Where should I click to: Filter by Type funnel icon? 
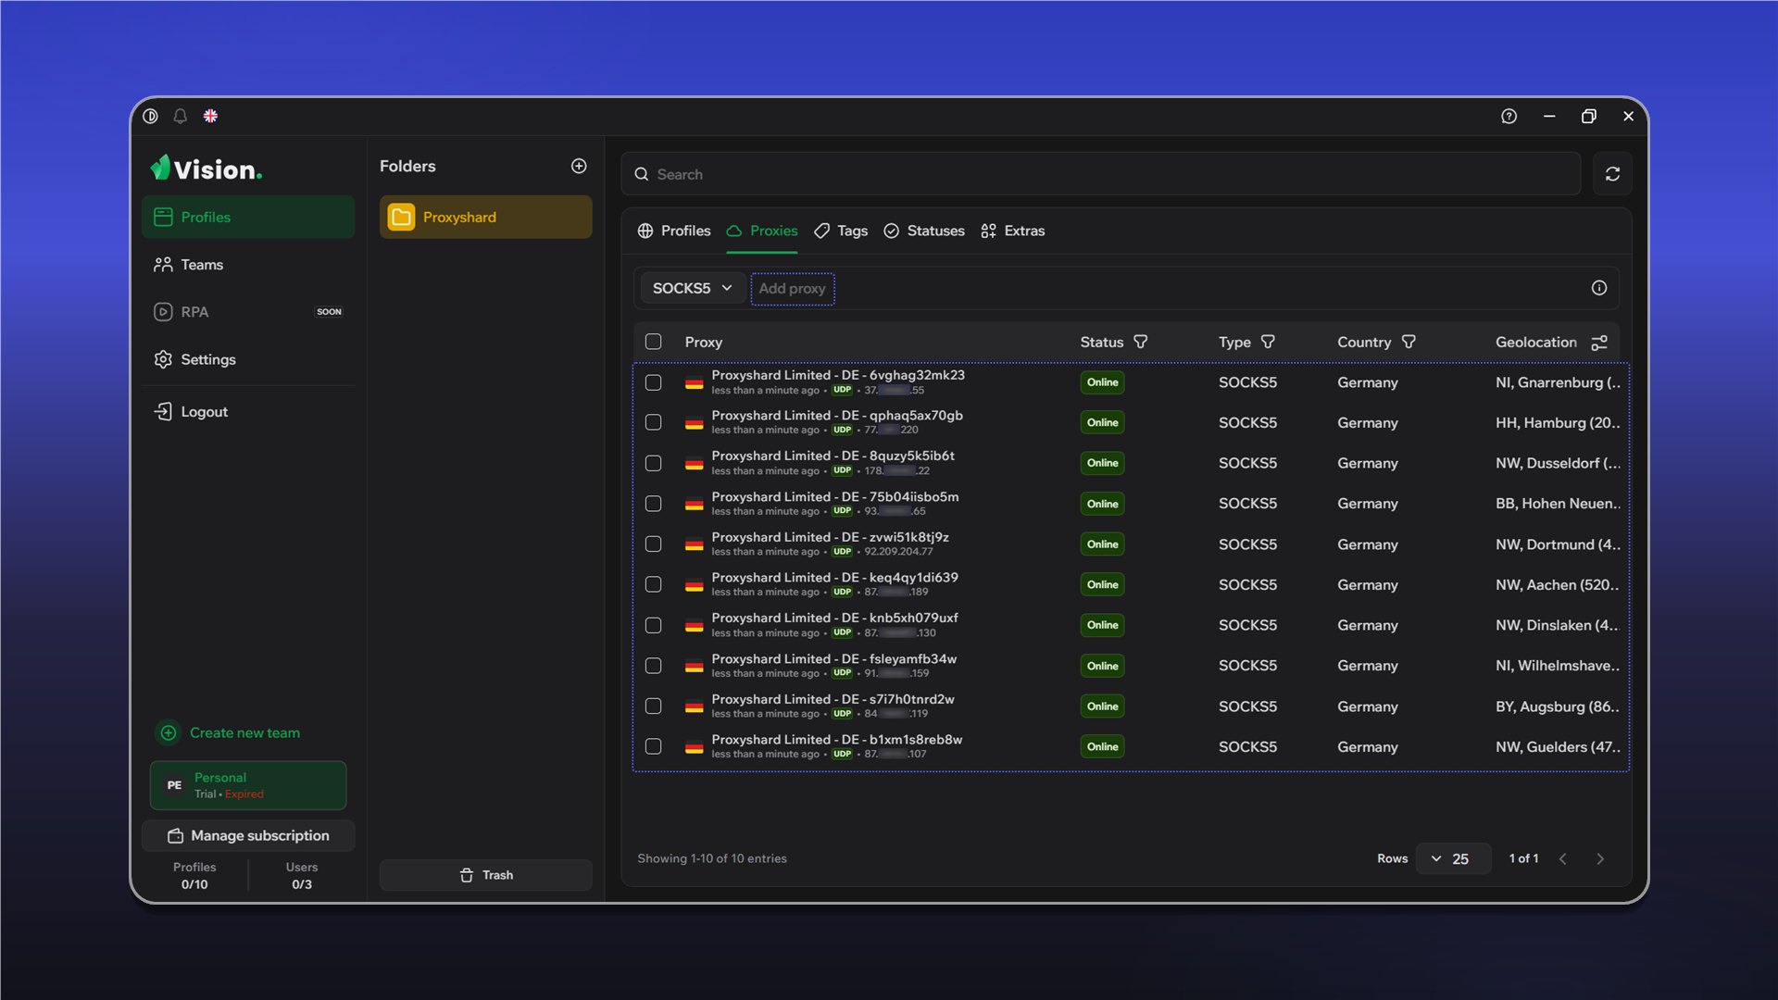tap(1268, 342)
